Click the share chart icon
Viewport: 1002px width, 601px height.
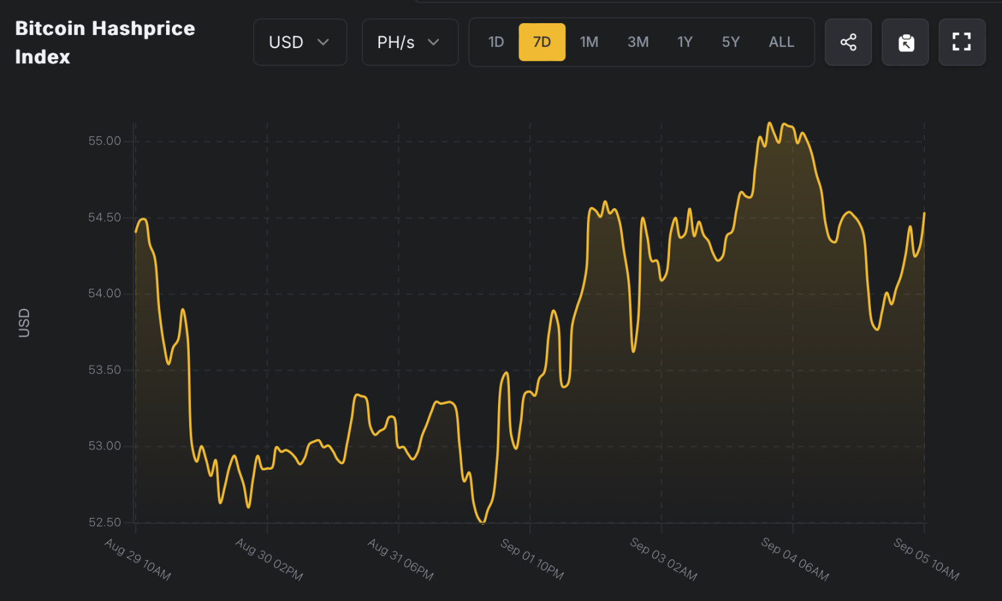[x=848, y=42]
